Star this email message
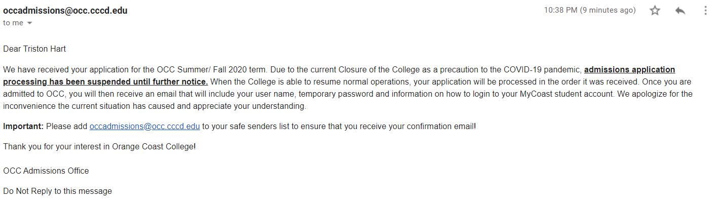This screenshot has width=713, height=204. pyautogui.click(x=655, y=10)
